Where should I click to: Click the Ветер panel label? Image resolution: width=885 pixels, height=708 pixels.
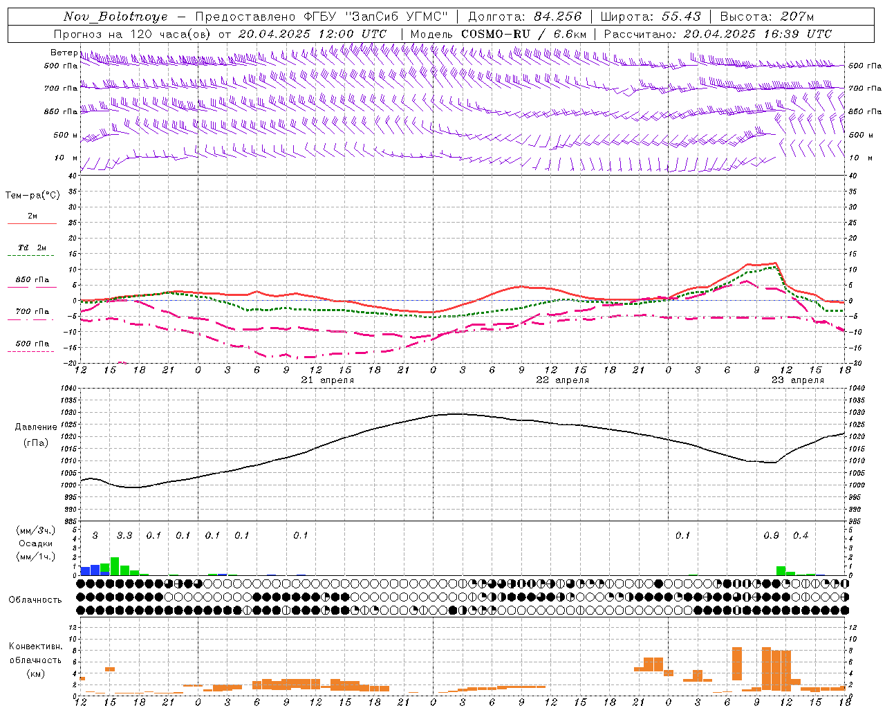(64, 53)
